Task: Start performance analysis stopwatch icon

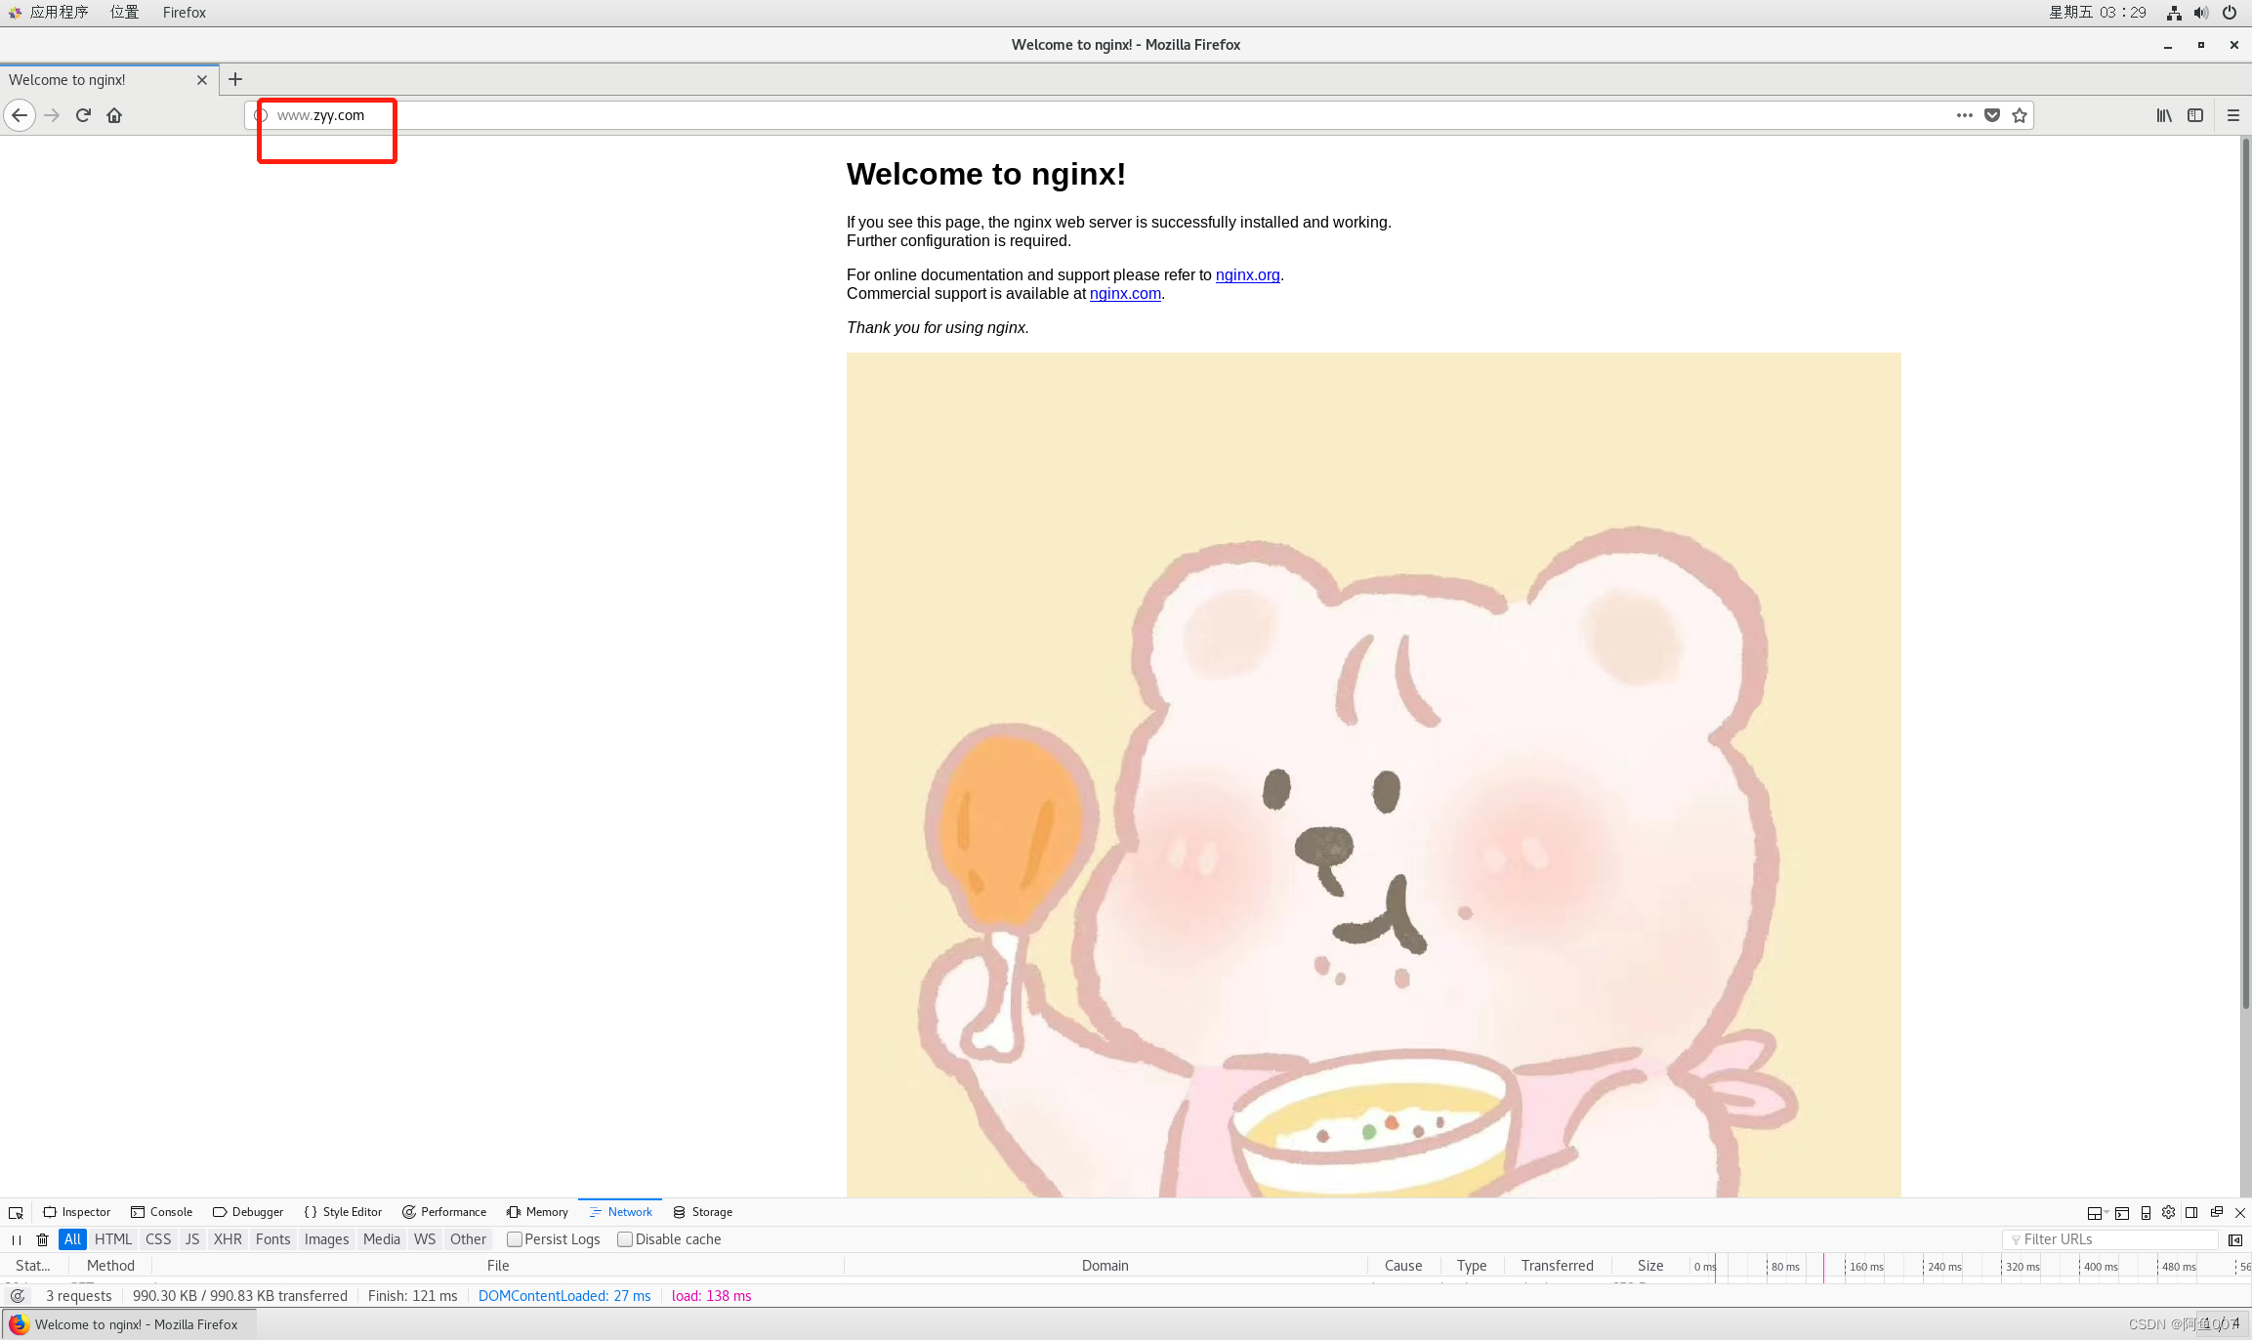Action: (x=18, y=1296)
